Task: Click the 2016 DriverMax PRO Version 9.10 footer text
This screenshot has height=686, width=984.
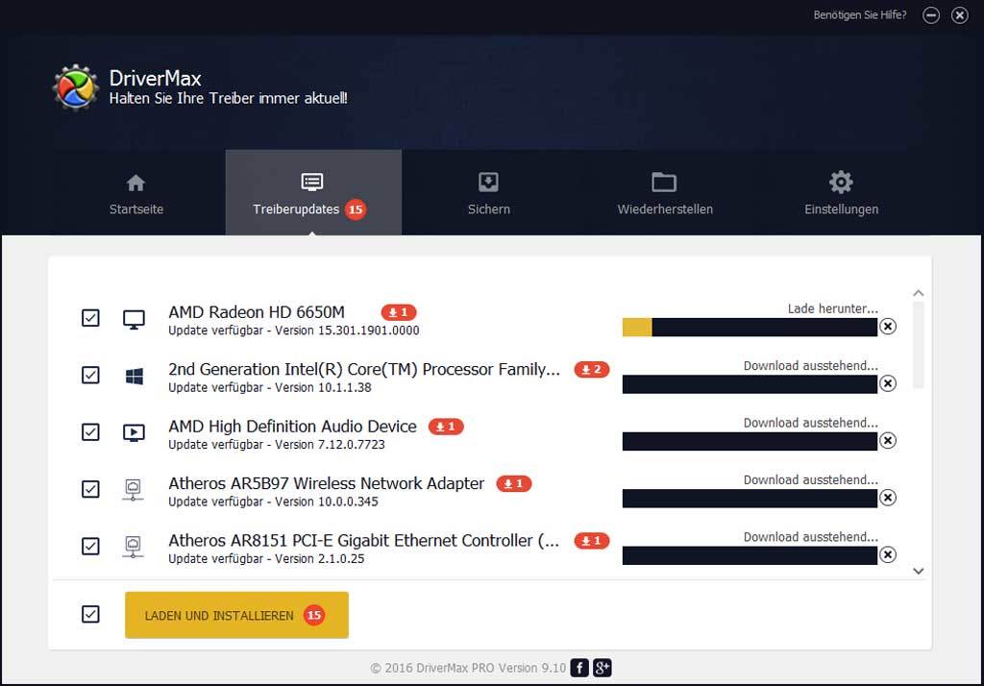Action: click(x=468, y=668)
